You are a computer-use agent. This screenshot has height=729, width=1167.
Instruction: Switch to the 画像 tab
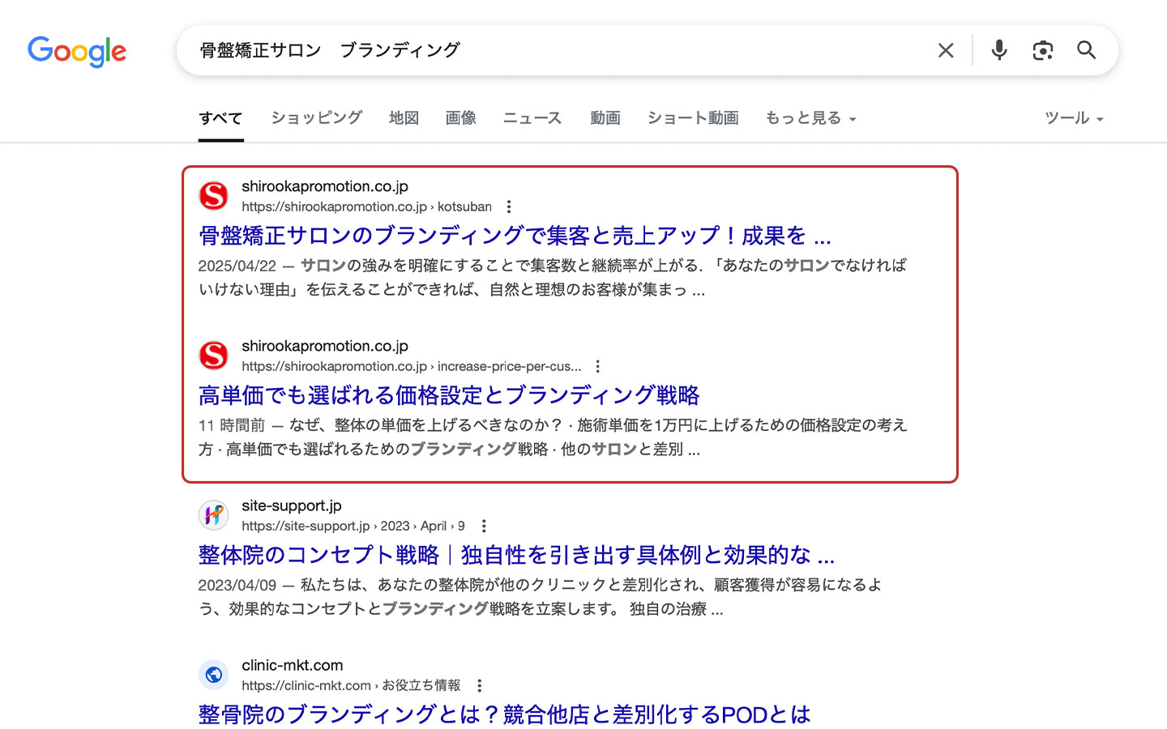461,118
